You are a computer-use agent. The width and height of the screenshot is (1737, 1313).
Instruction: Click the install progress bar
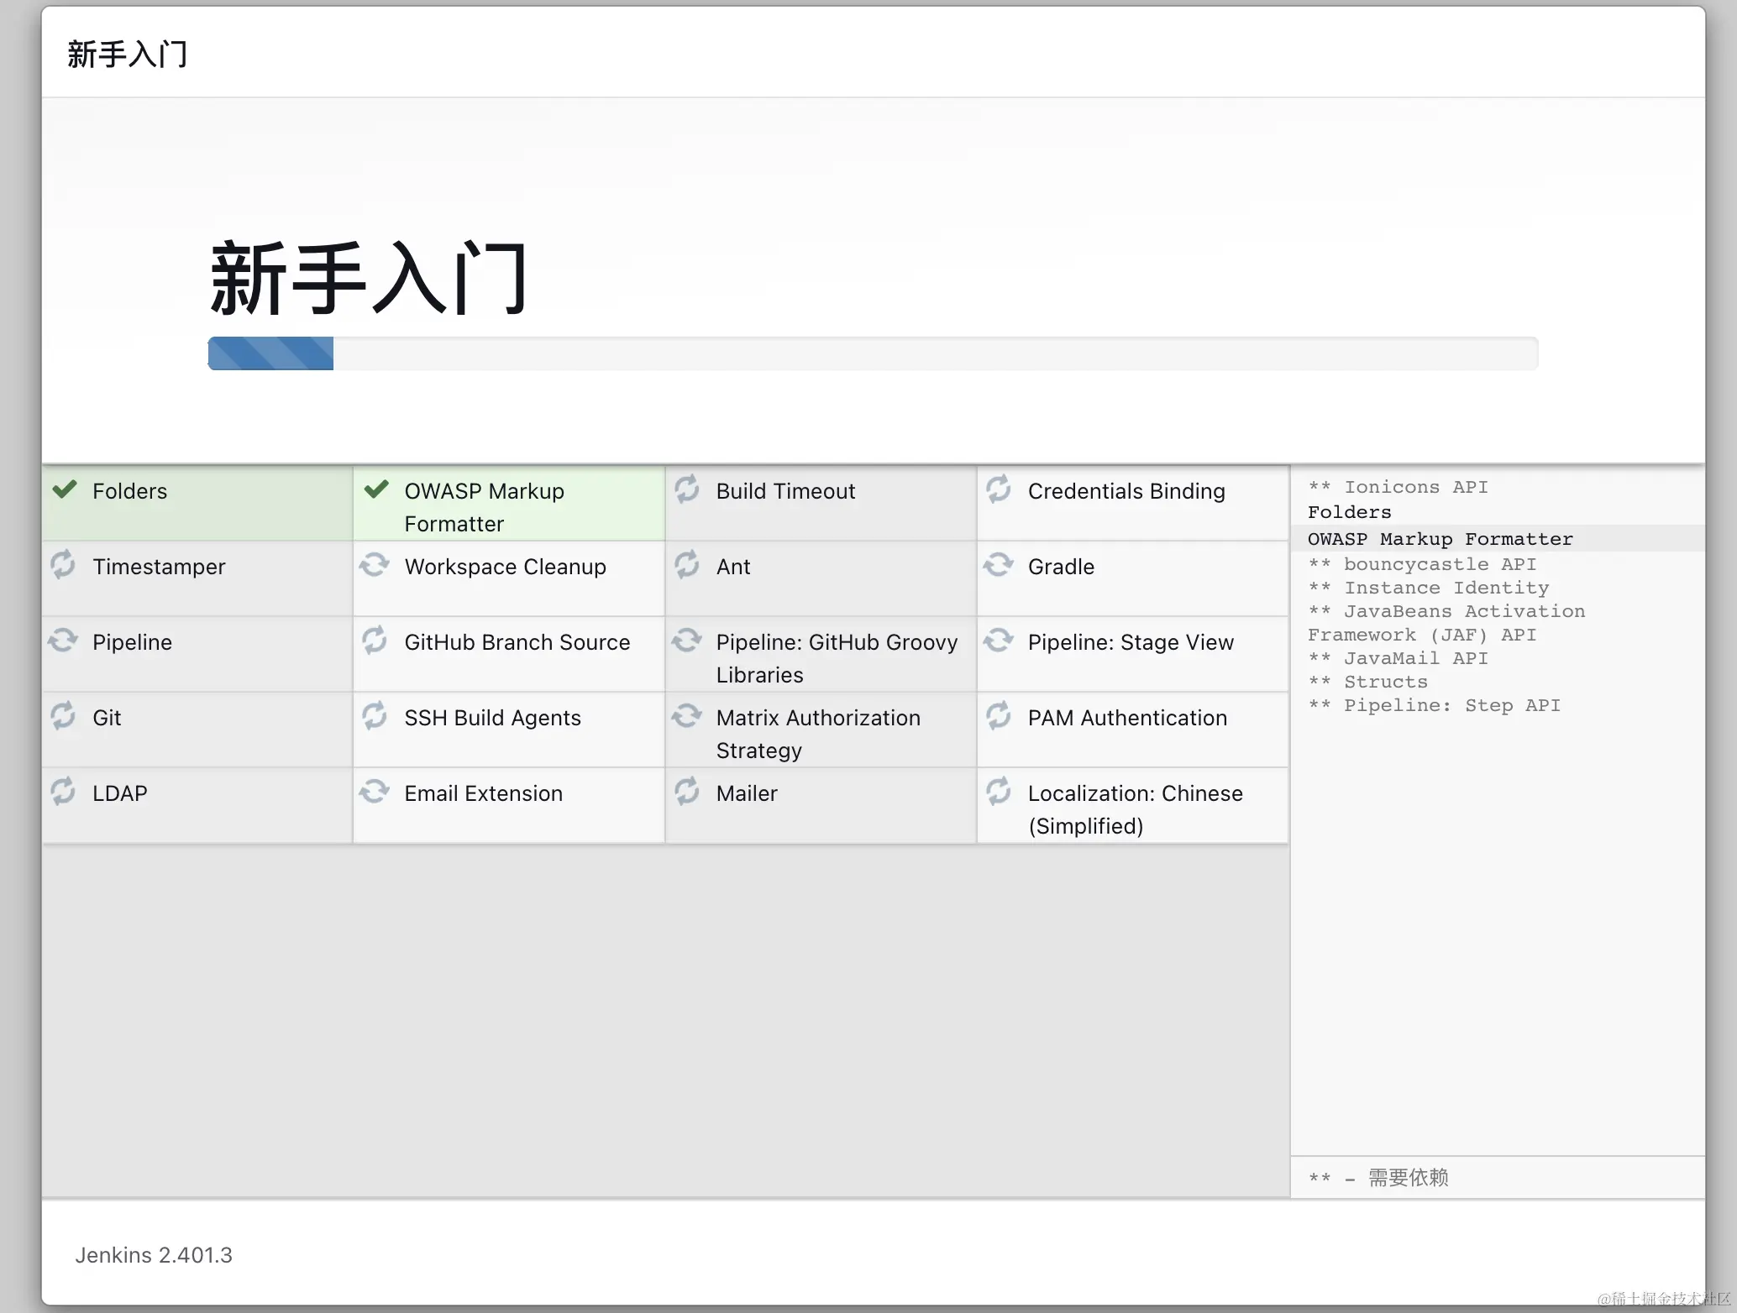coord(872,353)
